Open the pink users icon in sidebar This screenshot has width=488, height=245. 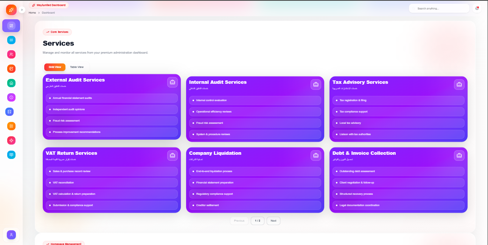[11, 54]
